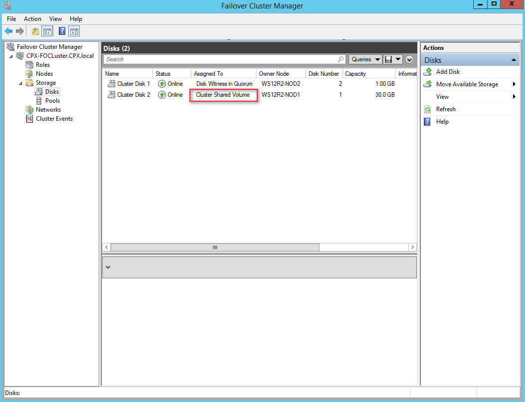The image size is (525, 402).
Task: Collapse the Disks section in Actions
Action: 514,60
